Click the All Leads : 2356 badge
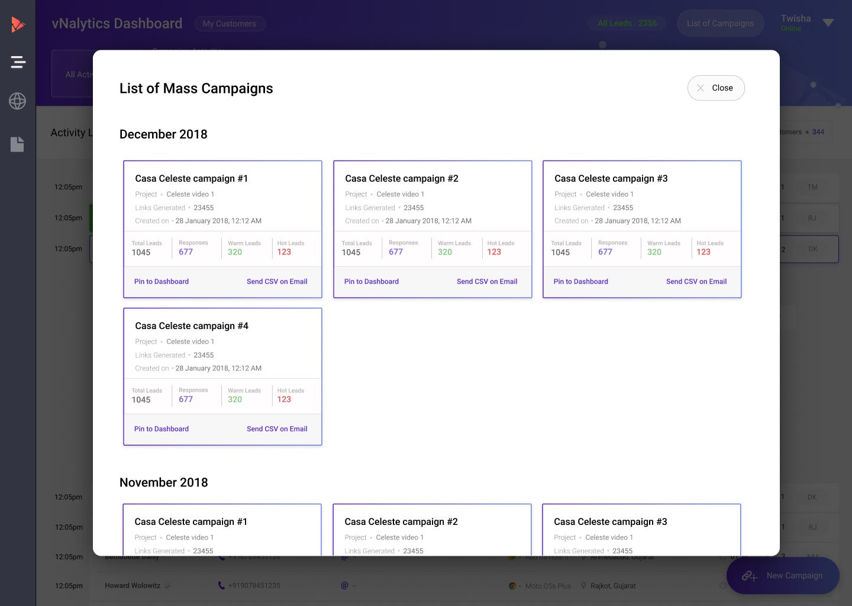Viewport: 852px width, 606px height. coord(627,23)
